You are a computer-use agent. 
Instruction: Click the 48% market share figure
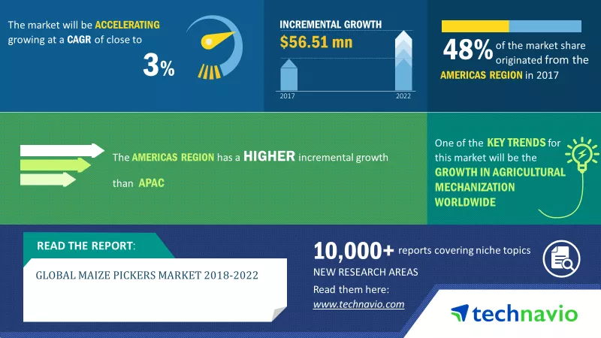467,51
